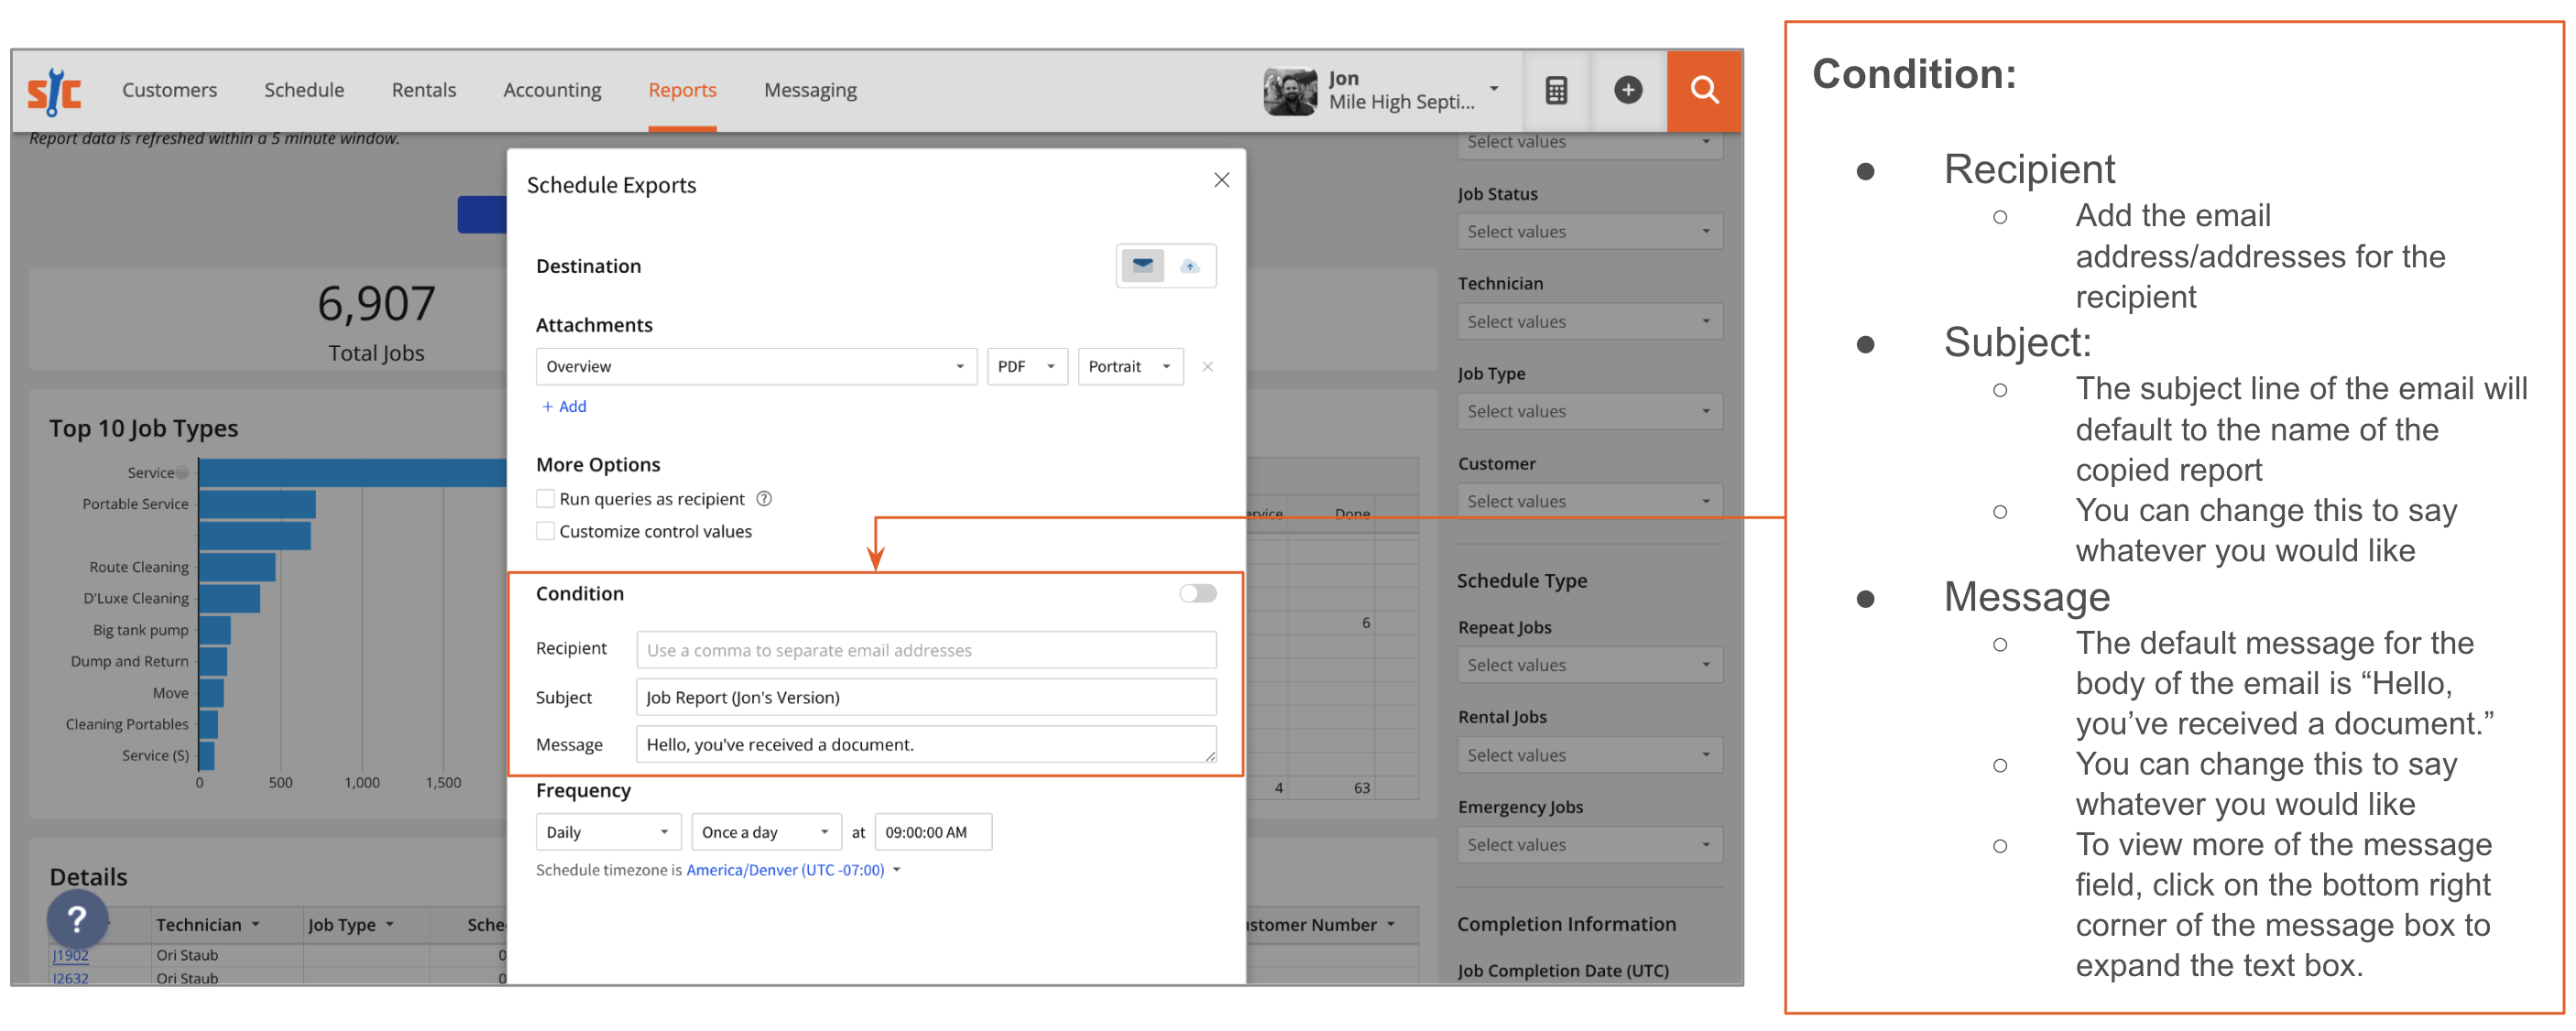Viewport: 2576px width, 1031px height.
Task: Click the Service bar in chart
Action: 352,473
